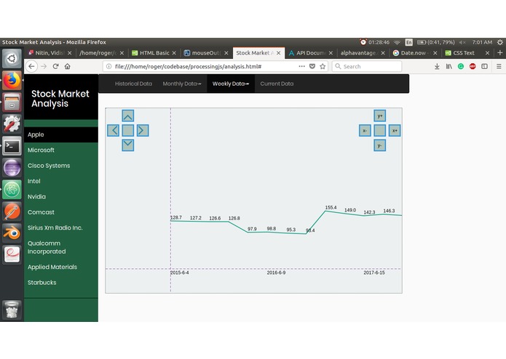Screen dimensions: 506x359
Task: Open the Current Data tab
Action: click(x=277, y=84)
